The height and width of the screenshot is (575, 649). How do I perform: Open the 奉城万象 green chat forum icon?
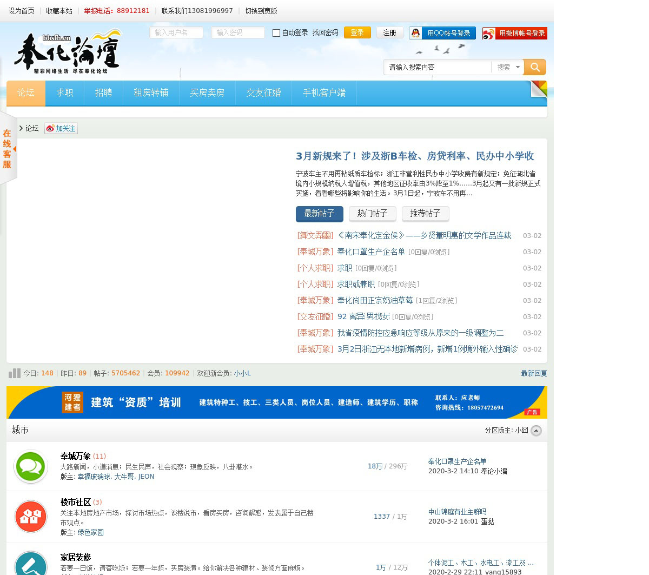31,466
